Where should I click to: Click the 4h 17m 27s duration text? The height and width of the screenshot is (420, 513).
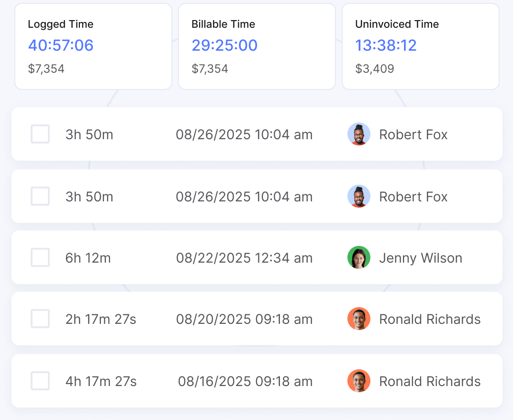click(101, 382)
